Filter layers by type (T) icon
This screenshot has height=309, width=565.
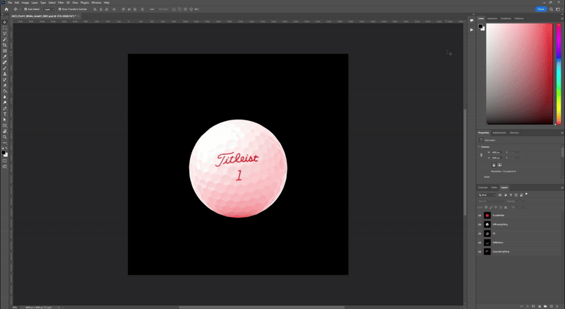click(x=511, y=195)
